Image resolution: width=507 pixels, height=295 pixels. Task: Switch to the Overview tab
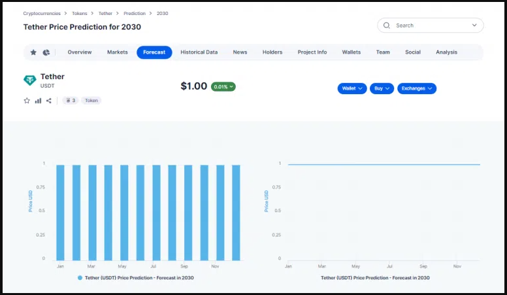click(80, 52)
